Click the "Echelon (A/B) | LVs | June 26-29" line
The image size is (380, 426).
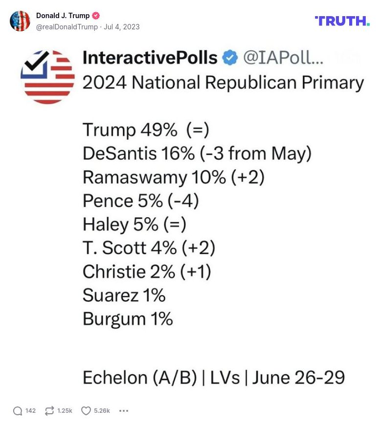[x=214, y=378]
